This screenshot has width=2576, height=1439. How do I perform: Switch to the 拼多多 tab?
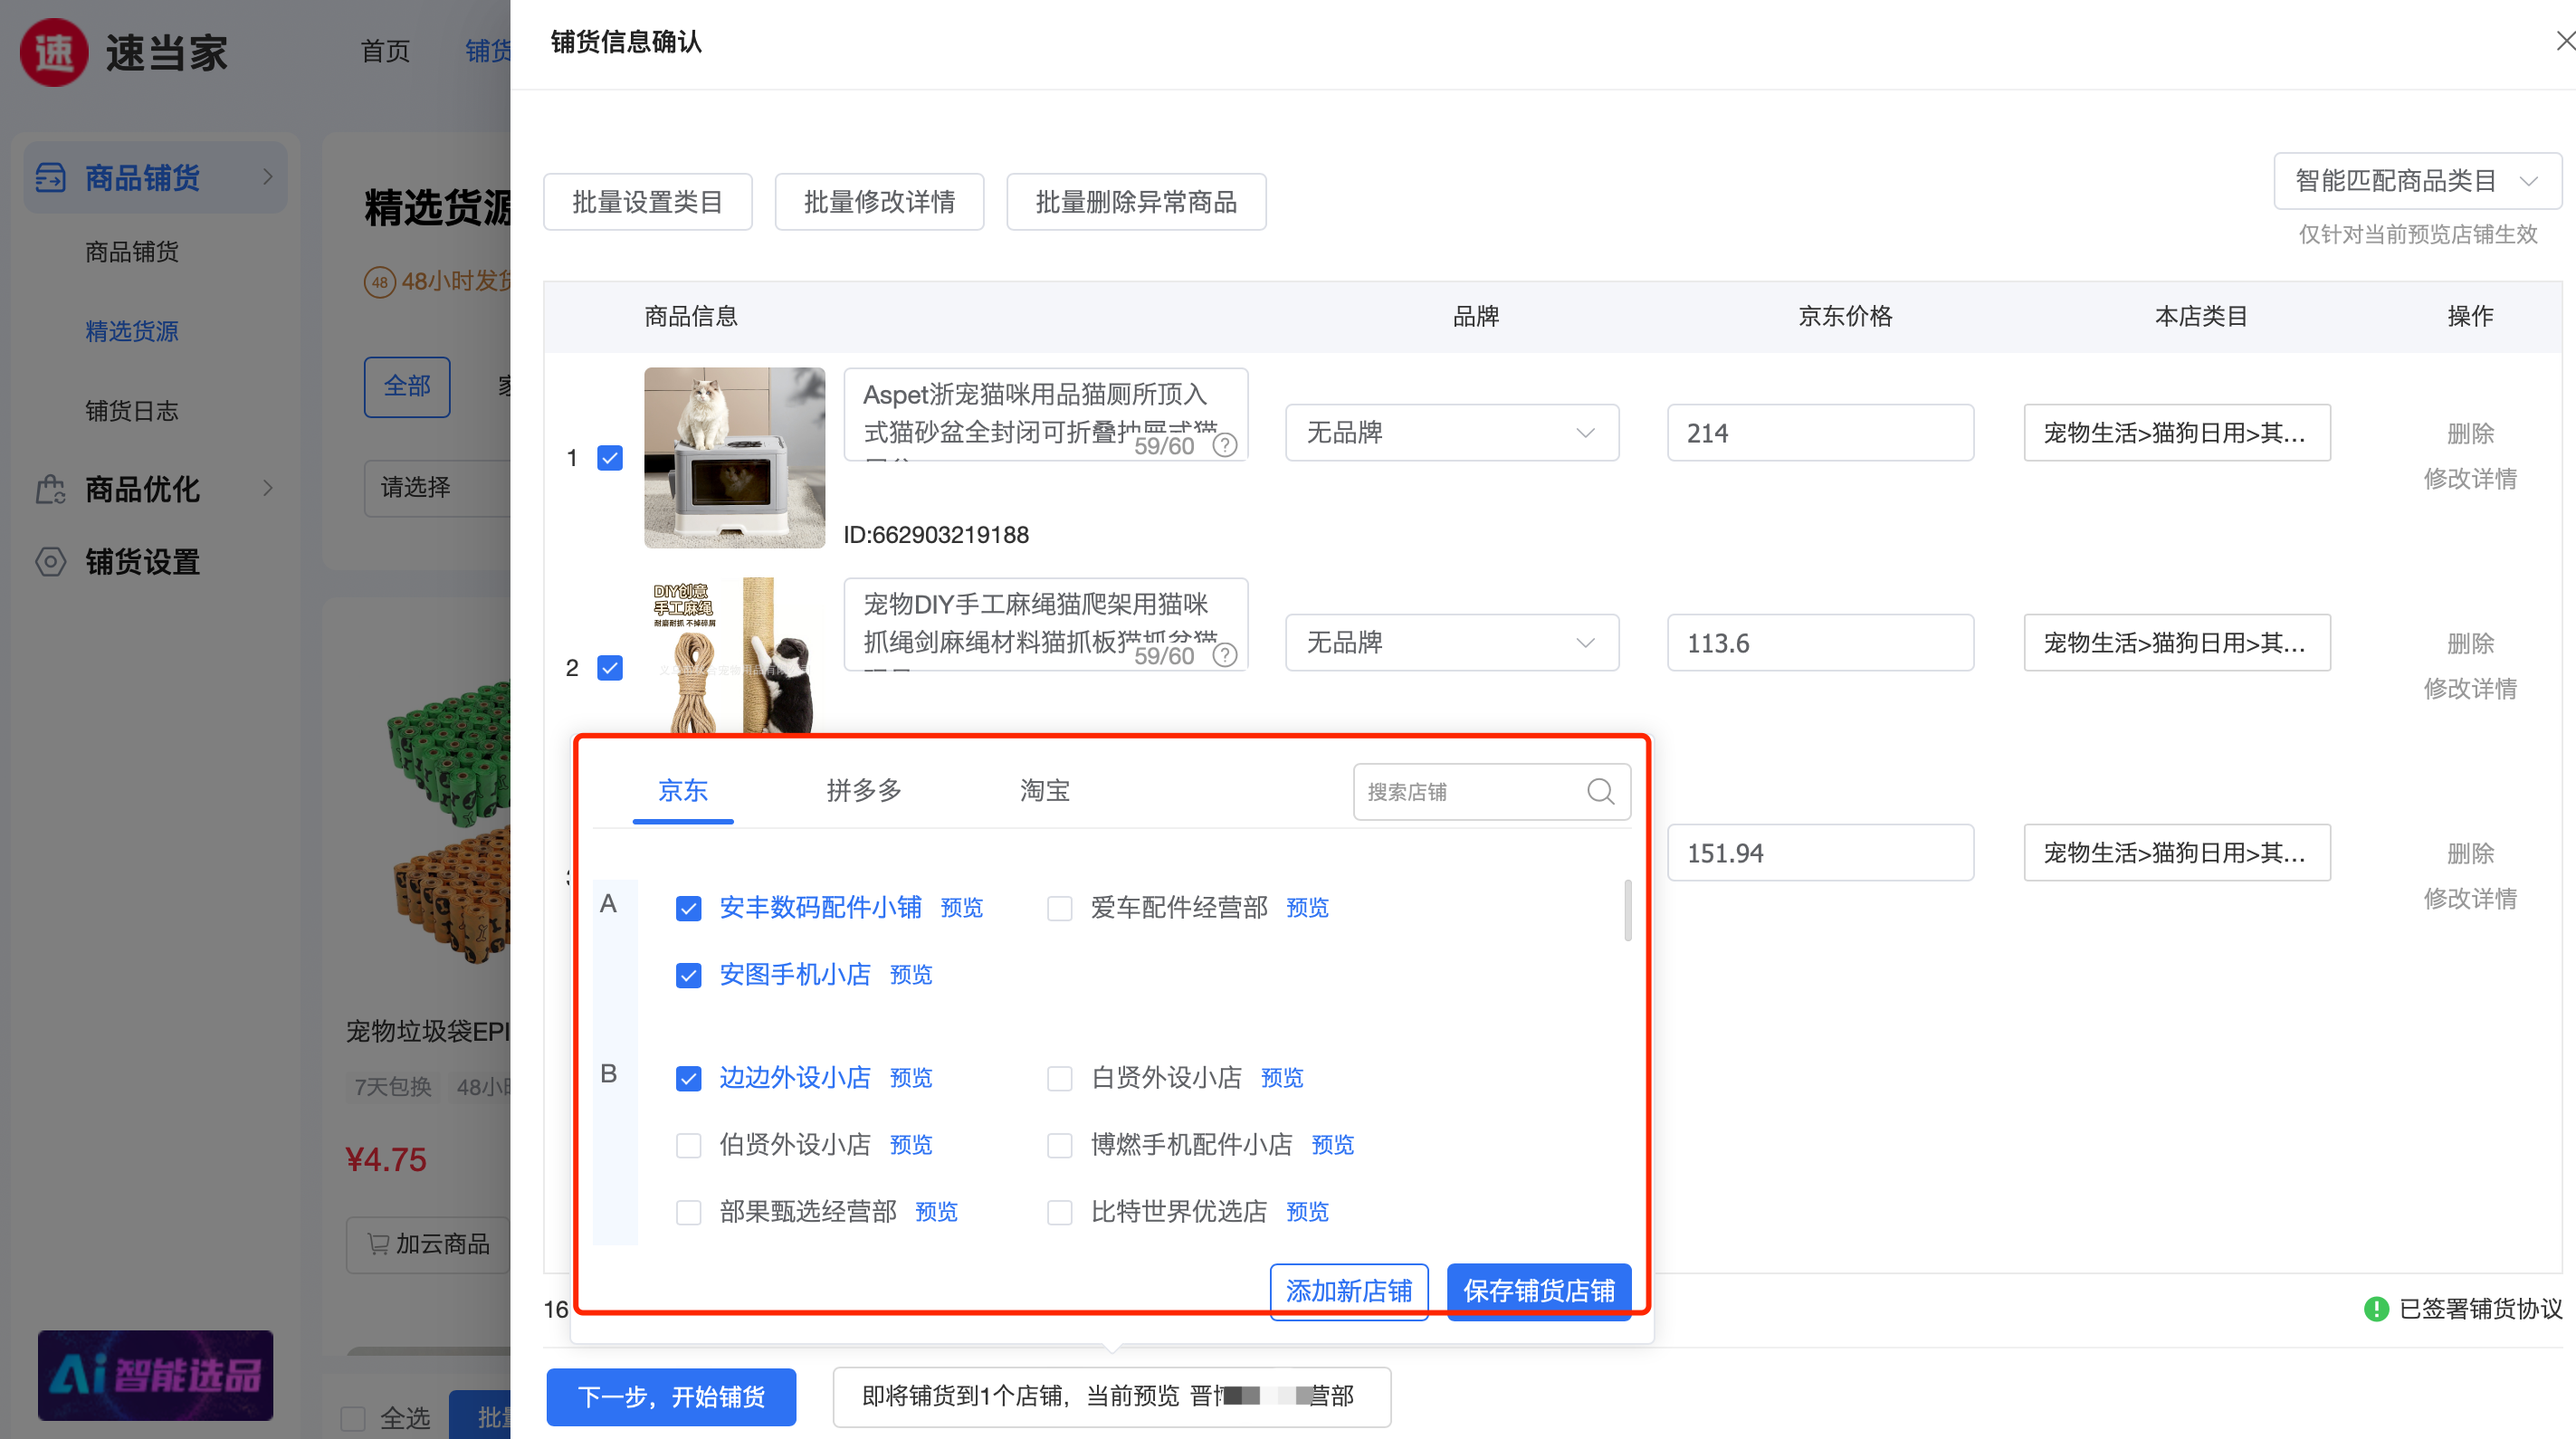point(863,791)
